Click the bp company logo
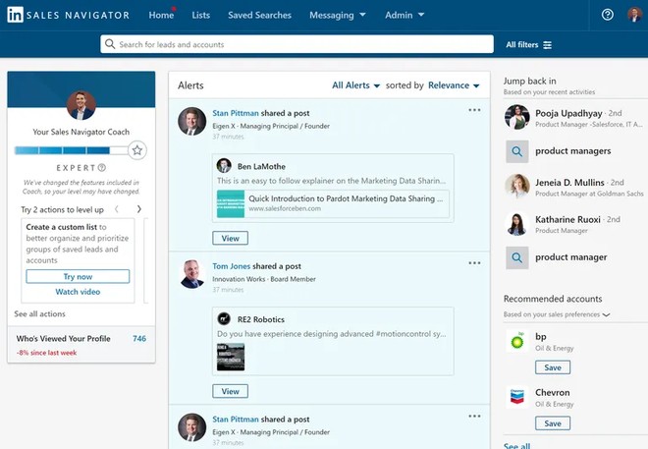The width and height of the screenshot is (648, 449). [517, 342]
